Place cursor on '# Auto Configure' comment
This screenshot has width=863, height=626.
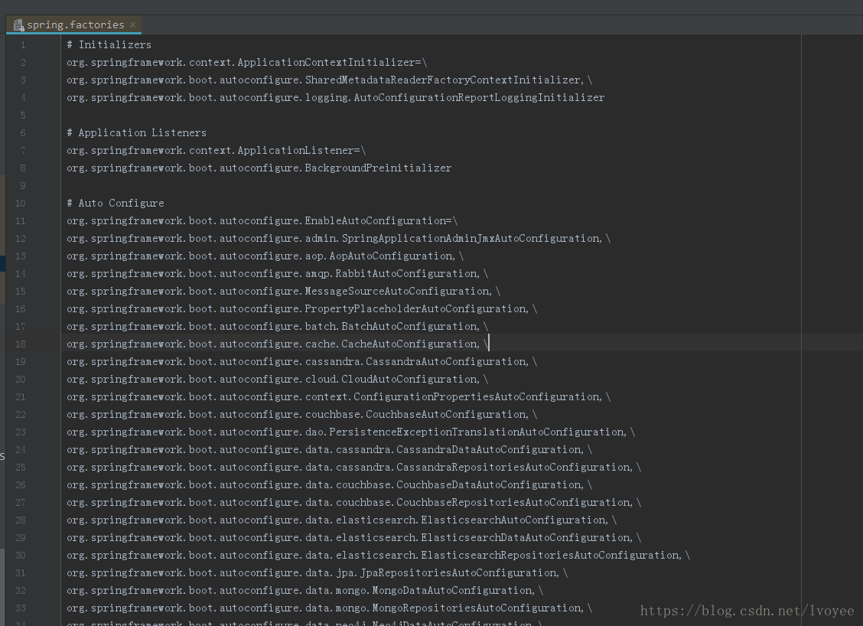coord(115,204)
